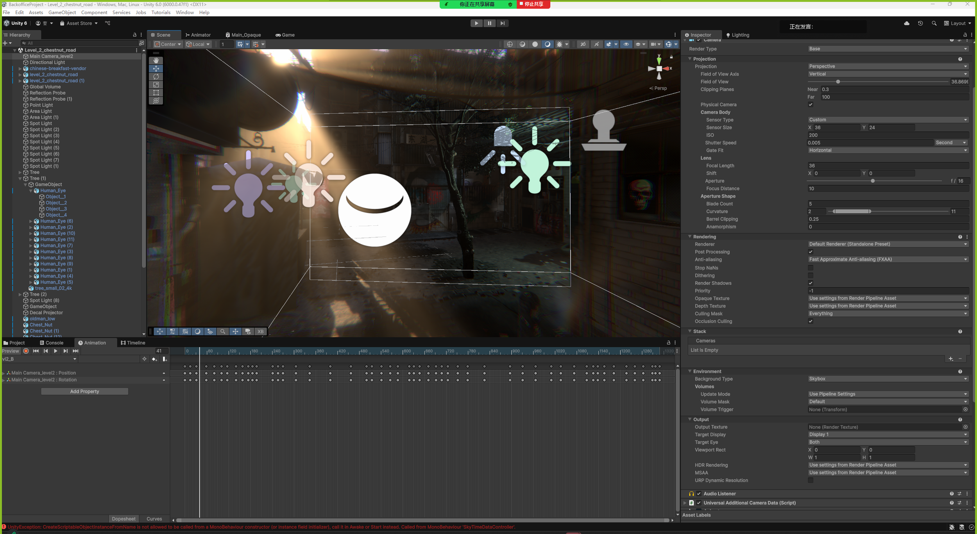Open the Anti-aliasing dropdown
977x534 pixels.
pos(887,259)
